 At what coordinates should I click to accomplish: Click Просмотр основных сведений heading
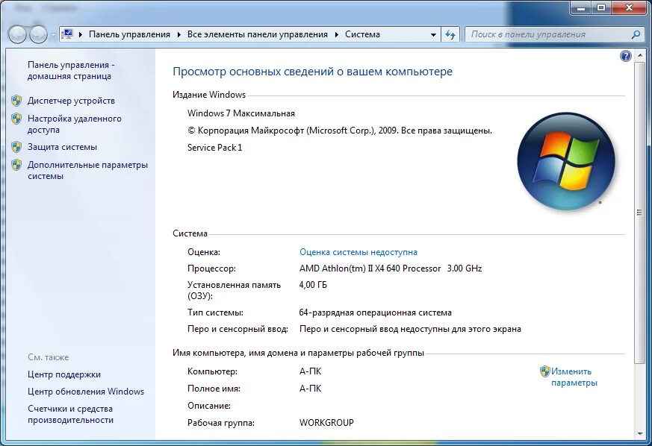point(312,72)
